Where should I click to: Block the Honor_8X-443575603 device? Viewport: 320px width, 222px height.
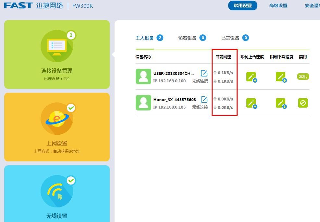coord(303,103)
